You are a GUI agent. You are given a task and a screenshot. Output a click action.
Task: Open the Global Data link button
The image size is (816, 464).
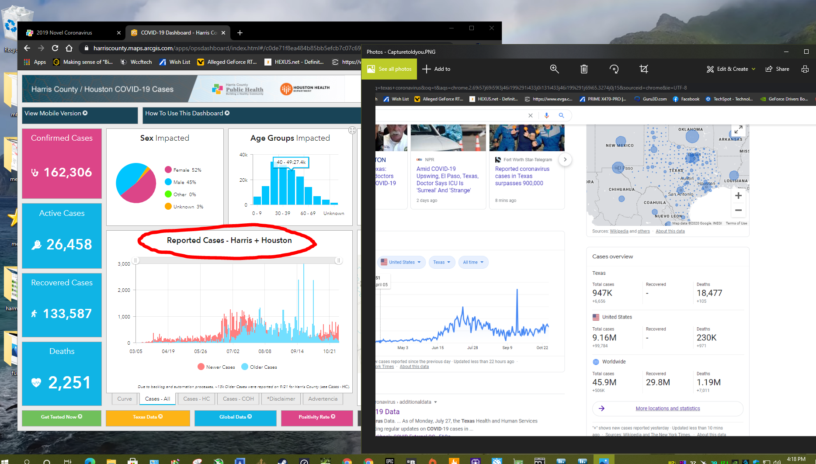(x=236, y=417)
